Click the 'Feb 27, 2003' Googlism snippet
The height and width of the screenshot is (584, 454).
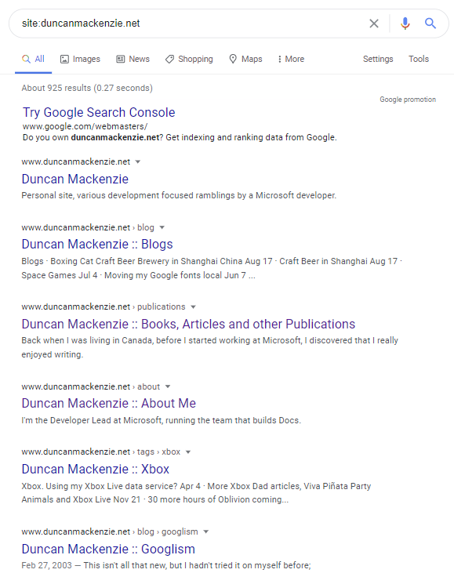(166, 565)
